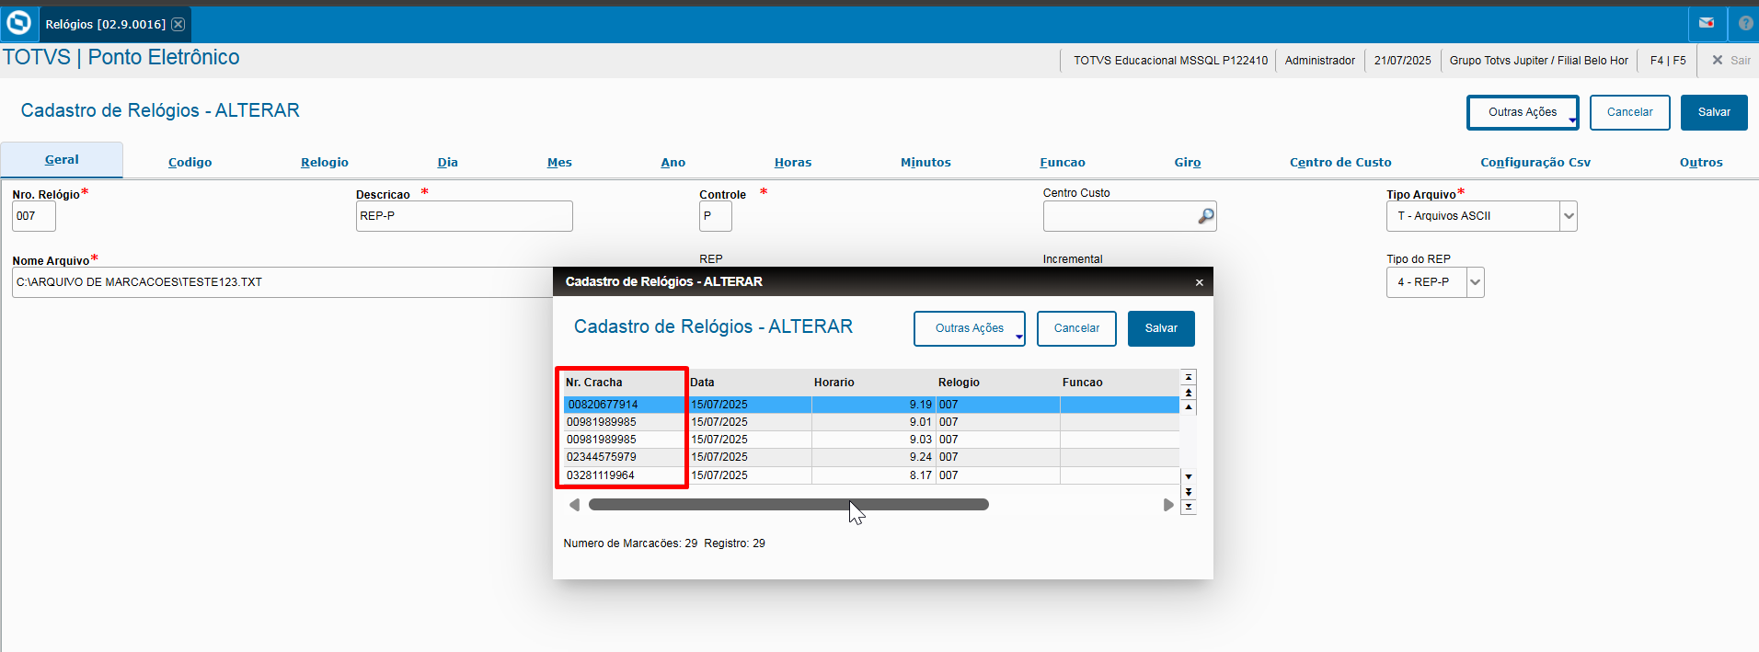Click the Relogio column header in grid

coord(998,383)
